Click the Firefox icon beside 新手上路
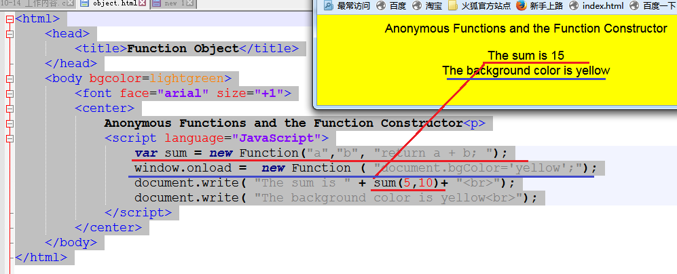The width and height of the screenshot is (677, 274). (x=522, y=5)
